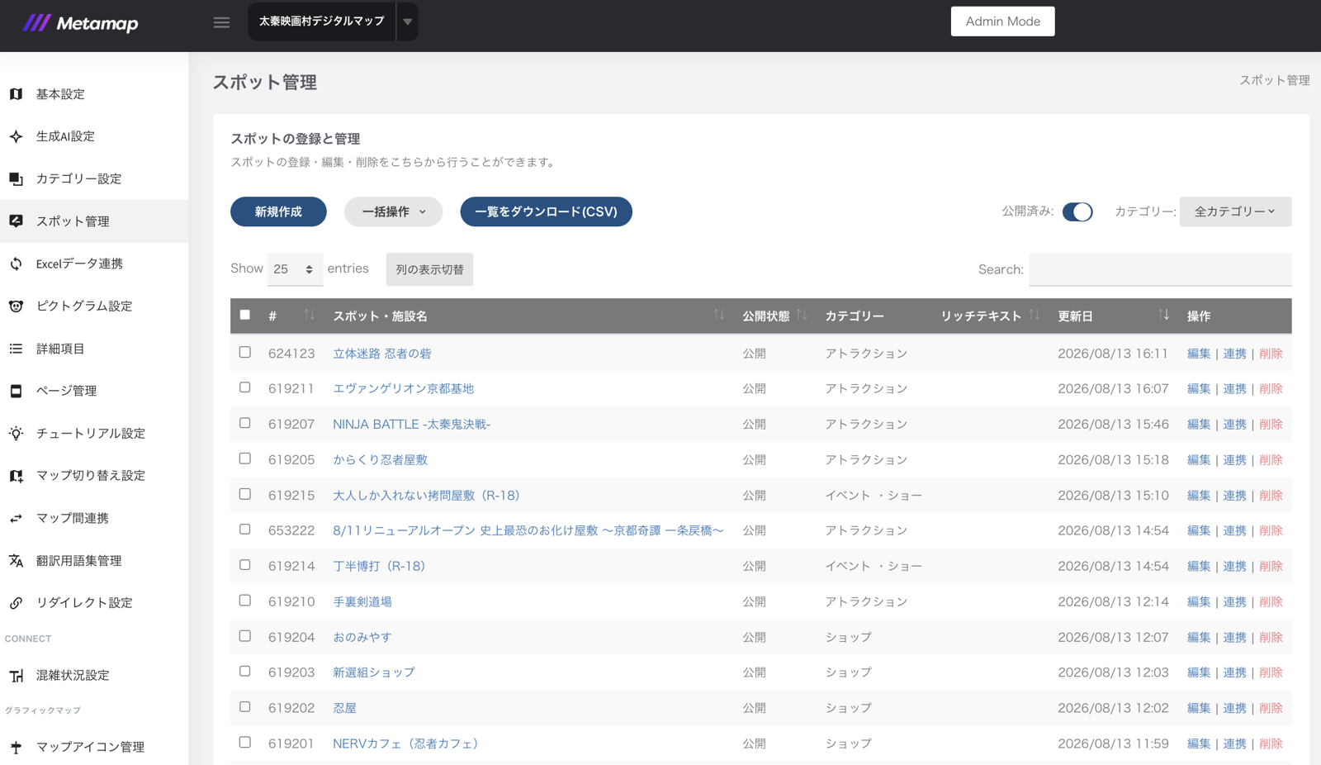Click the 詳細項目 list icon

tap(16, 349)
